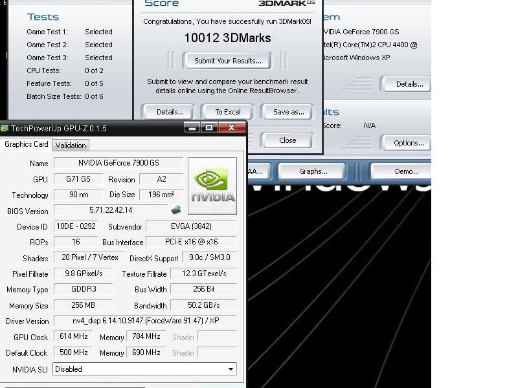Click Save as button in score dialog

[x=288, y=112]
